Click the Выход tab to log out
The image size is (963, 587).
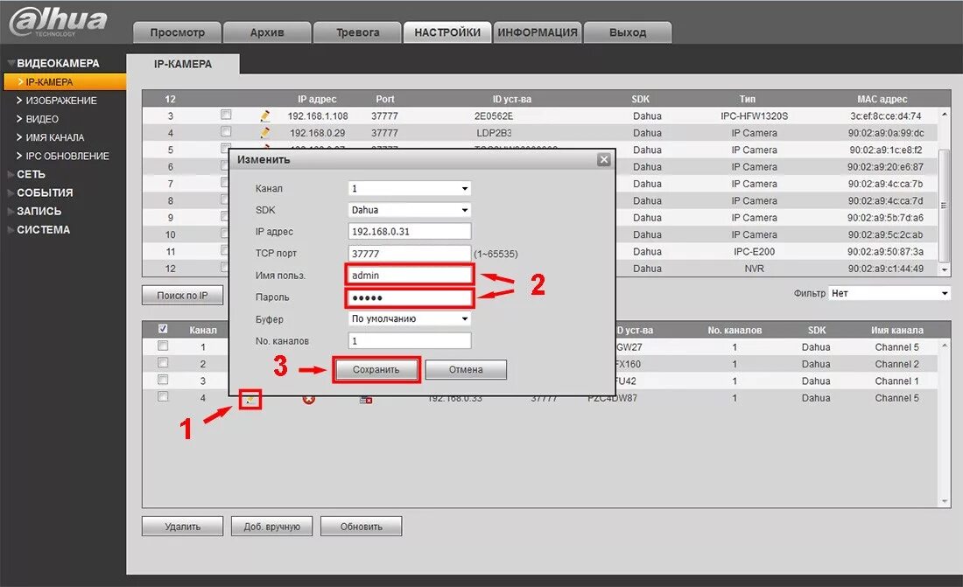(x=627, y=32)
